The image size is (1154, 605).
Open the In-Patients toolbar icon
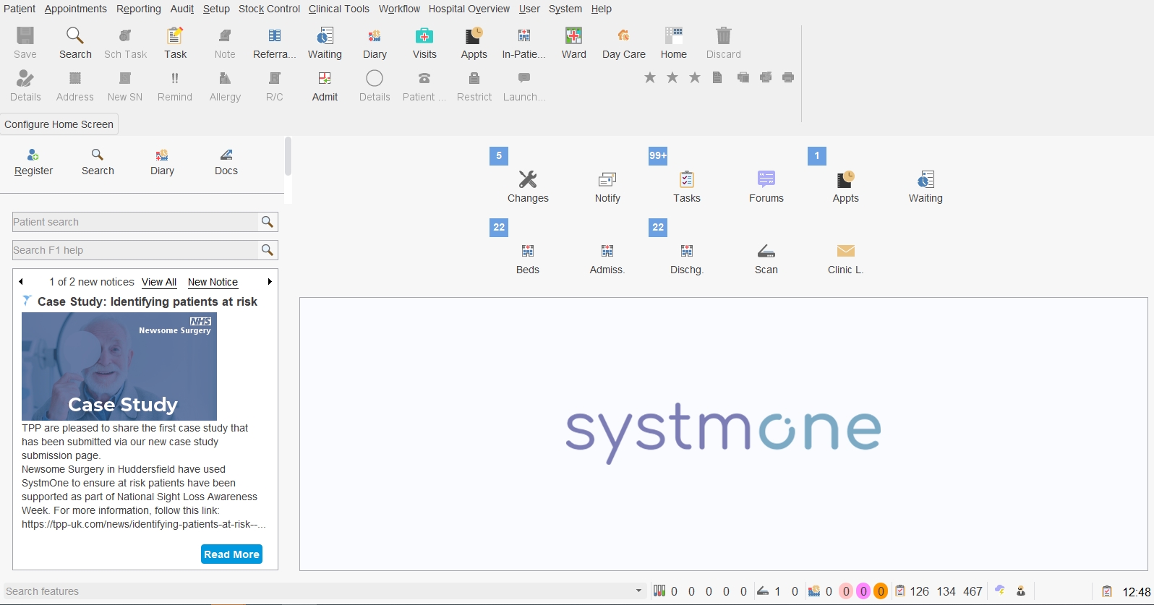[x=524, y=43]
